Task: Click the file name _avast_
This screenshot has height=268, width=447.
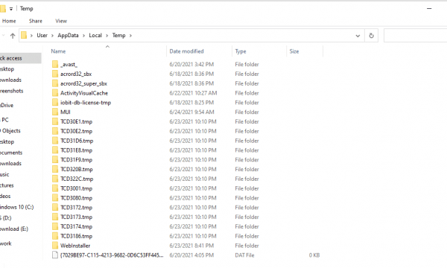Action: (69, 64)
